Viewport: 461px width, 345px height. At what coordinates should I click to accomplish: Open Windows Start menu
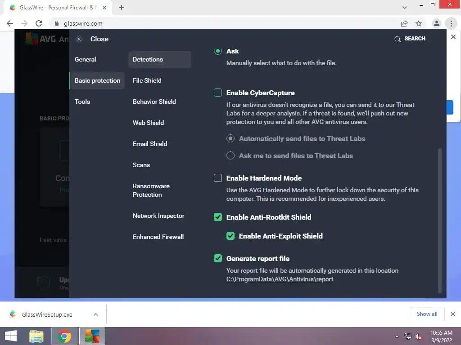pyautogui.click(x=11, y=336)
